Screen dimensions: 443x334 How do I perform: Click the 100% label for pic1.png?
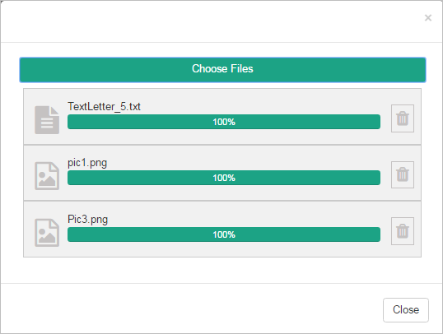[224, 178]
